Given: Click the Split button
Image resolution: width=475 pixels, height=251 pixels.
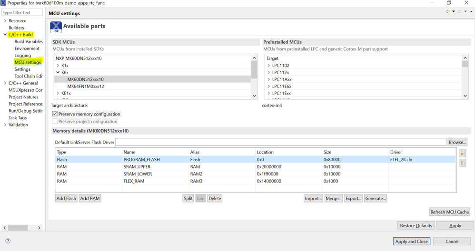Looking at the screenshot, I should (188, 198).
